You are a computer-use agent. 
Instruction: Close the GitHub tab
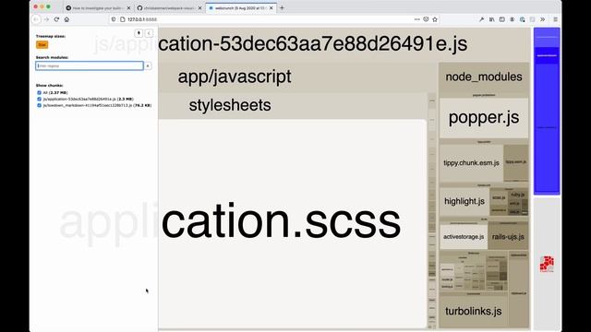coord(199,8)
